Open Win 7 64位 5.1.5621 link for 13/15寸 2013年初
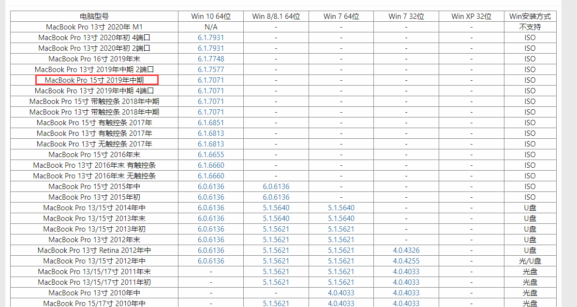The width and height of the screenshot is (577, 307). coord(341,230)
